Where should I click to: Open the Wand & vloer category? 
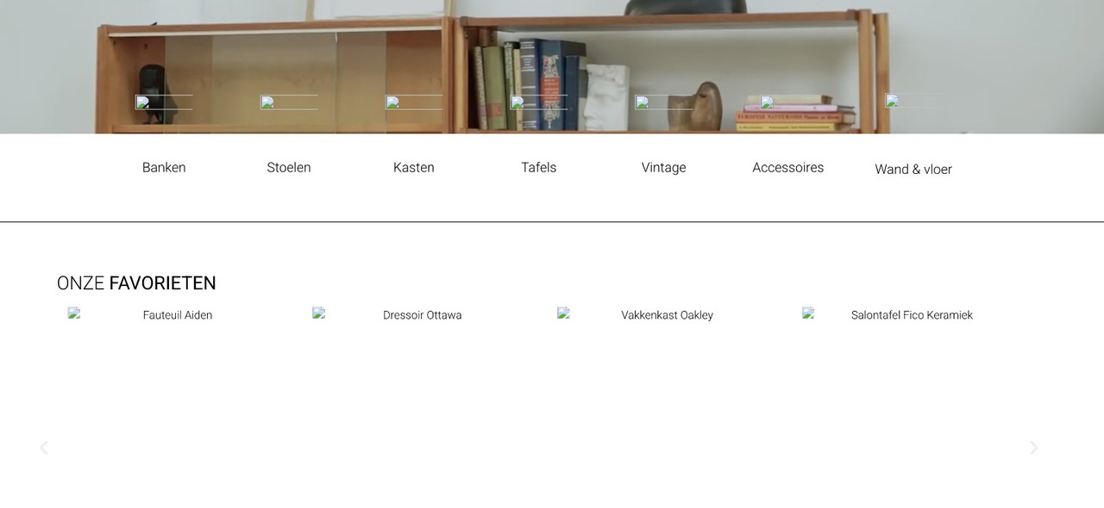[913, 169]
